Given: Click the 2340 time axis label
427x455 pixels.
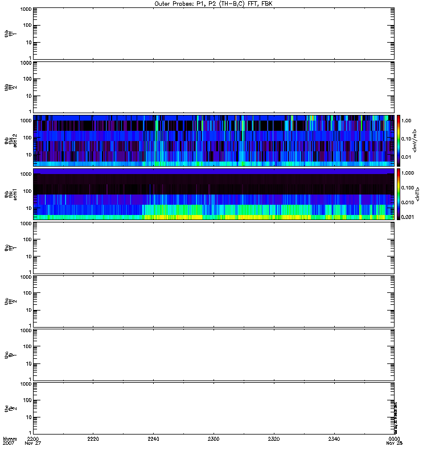Looking at the screenshot, I should click(334, 439).
